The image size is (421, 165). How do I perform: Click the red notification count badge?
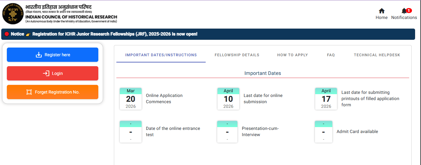pos(409,10)
